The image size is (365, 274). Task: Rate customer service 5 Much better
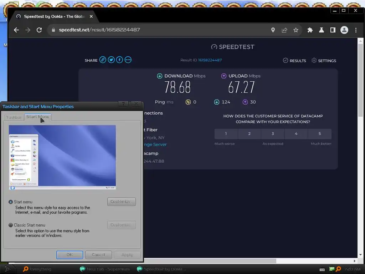pyautogui.click(x=320, y=134)
